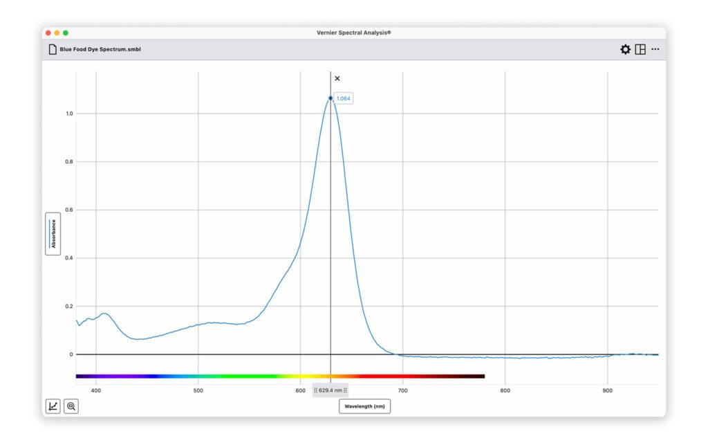Image resolution: width=708 pixels, height=443 pixels.
Task: Click the magnifier autoscale zoom icon
Action: click(71, 406)
